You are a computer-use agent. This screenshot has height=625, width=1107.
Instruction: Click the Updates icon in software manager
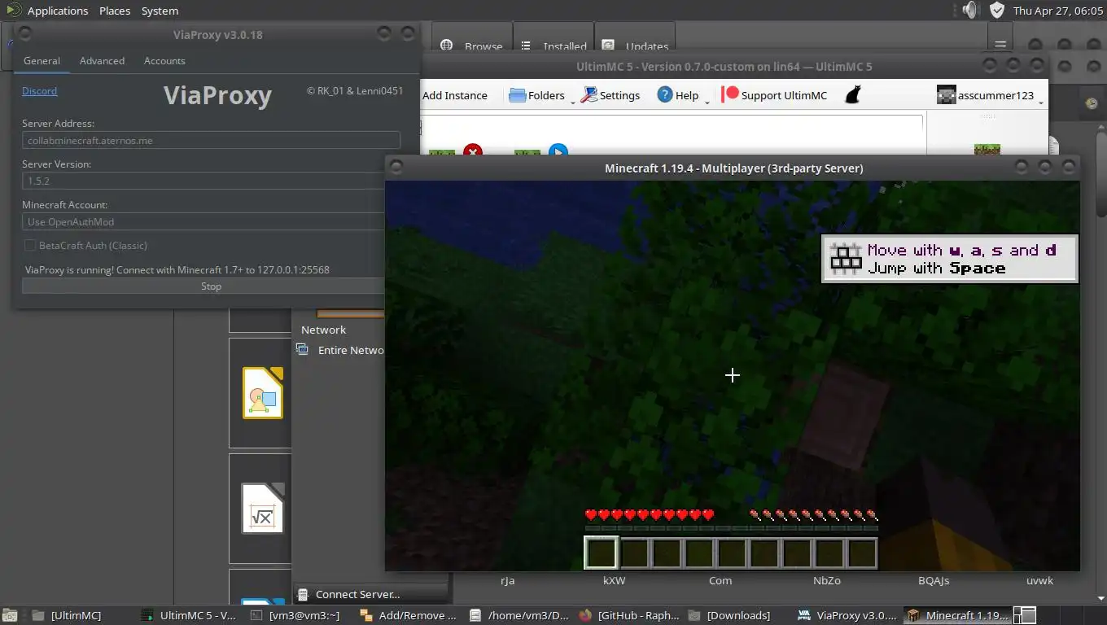pyautogui.click(x=608, y=46)
